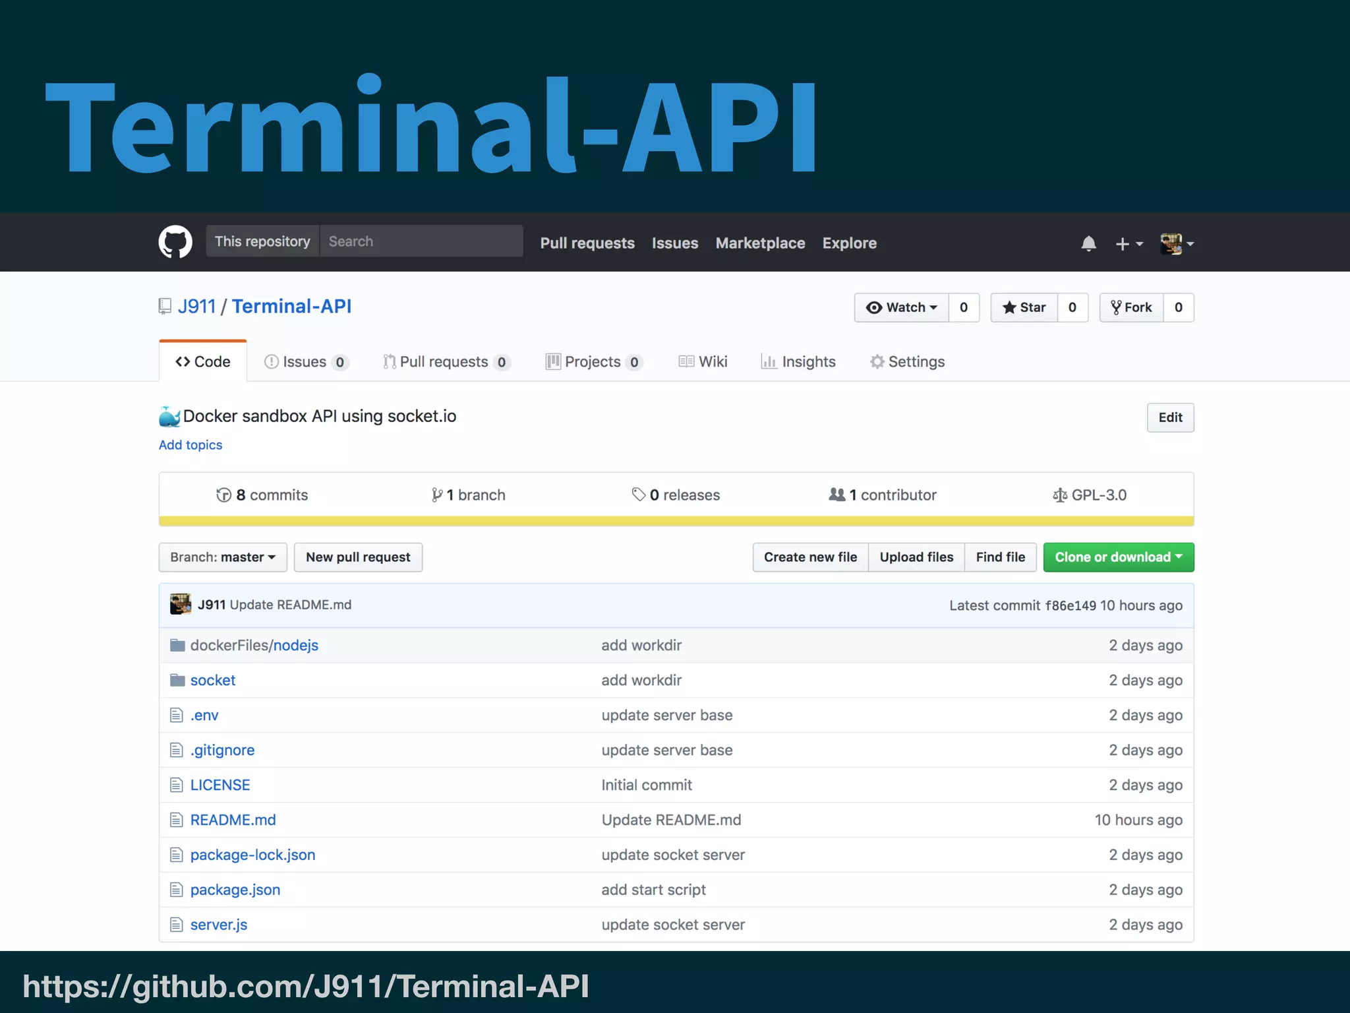This screenshot has height=1013, width=1350.
Task: Click New pull request button
Action: (358, 557)
